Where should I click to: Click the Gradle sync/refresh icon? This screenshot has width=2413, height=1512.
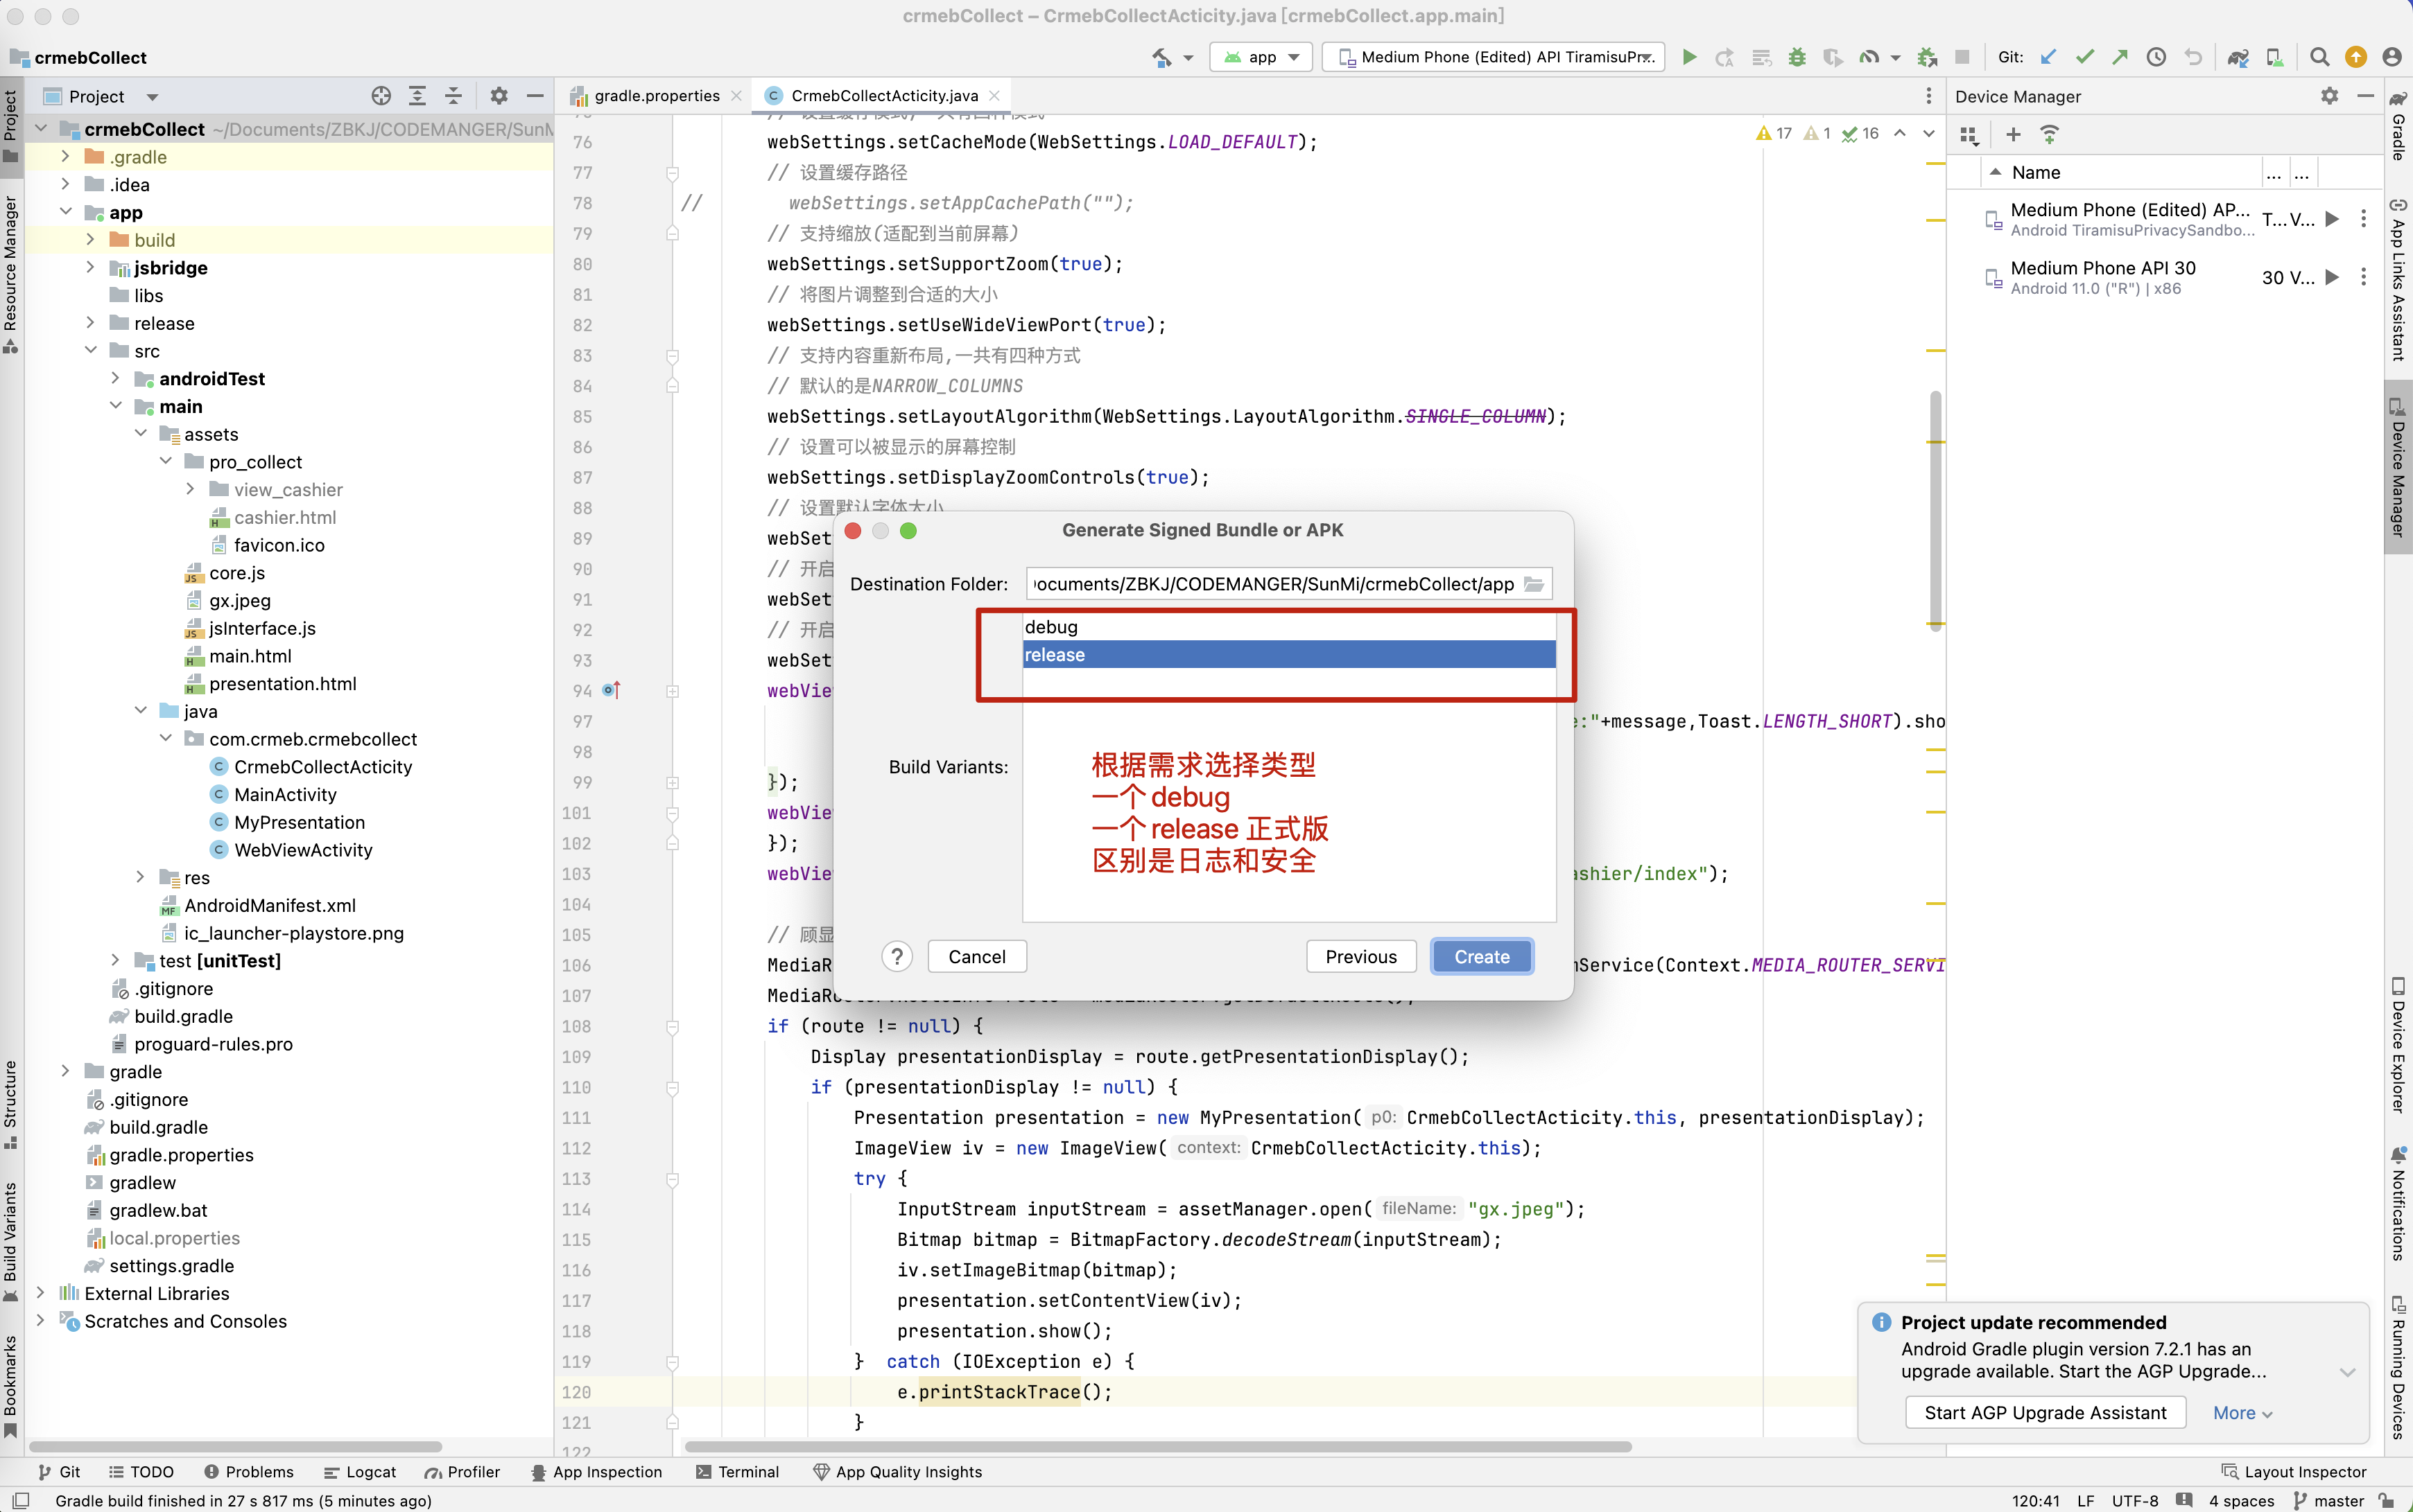point(2237,58)
